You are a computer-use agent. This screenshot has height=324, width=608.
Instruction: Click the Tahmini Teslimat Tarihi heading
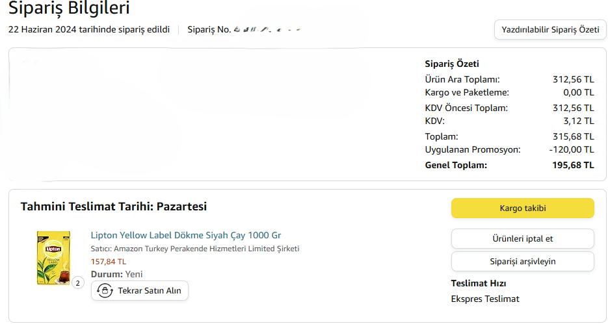pos(114,206)
